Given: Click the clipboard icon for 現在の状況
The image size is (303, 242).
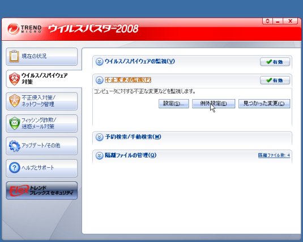Looking at the screenshot, I should point(14,56).
